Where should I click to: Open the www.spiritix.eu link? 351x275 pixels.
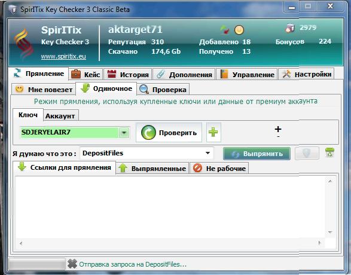click(63, 56)
